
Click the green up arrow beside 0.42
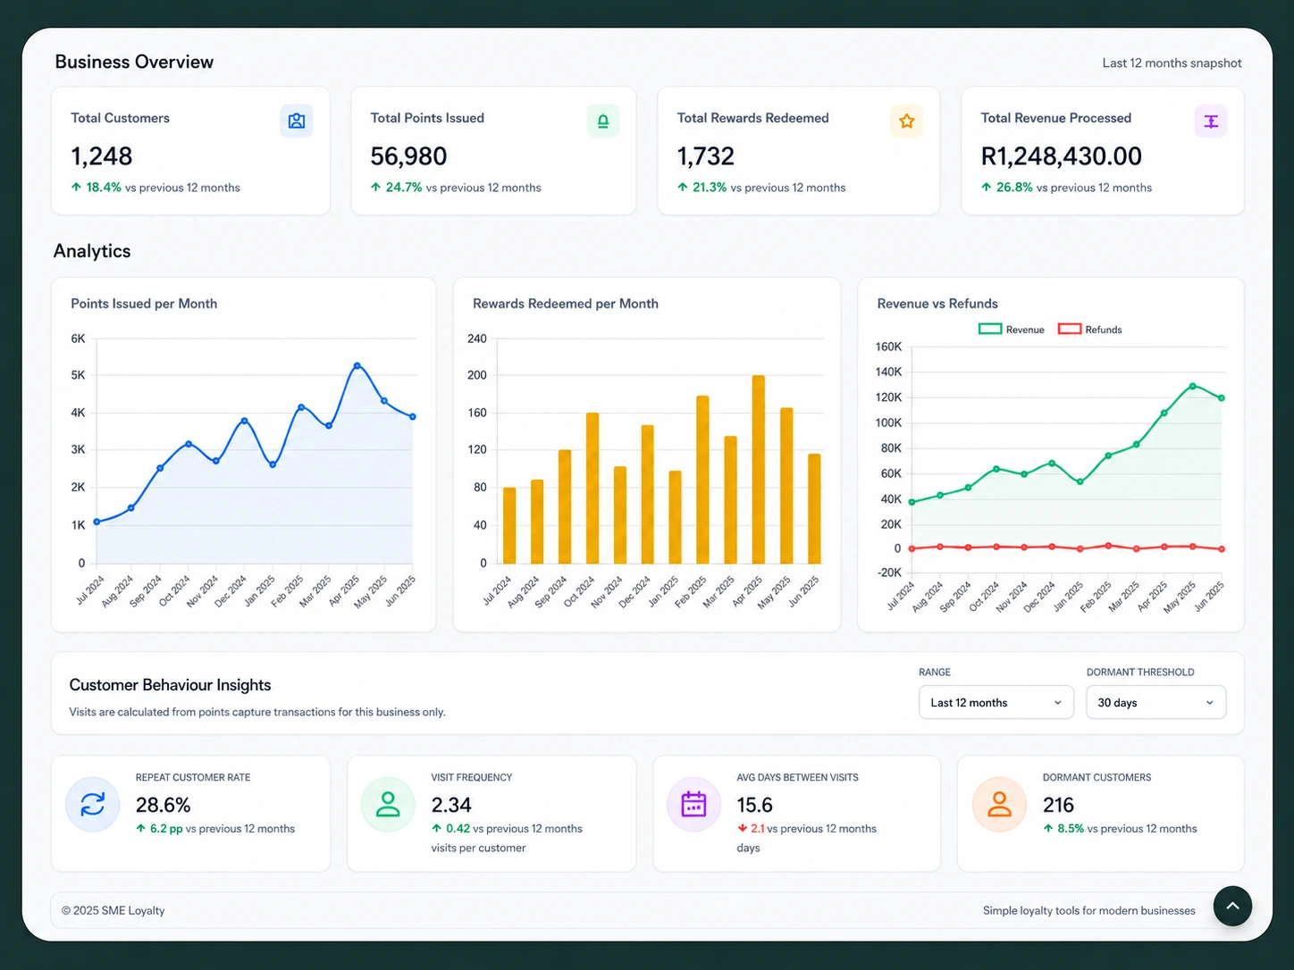click(437, 829)
